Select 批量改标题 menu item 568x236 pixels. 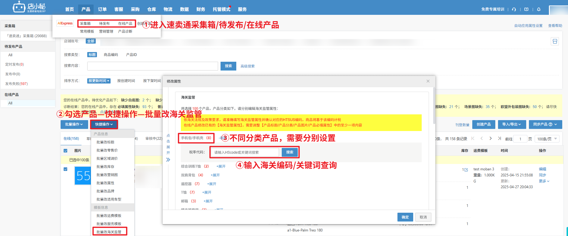pos(105,142)
